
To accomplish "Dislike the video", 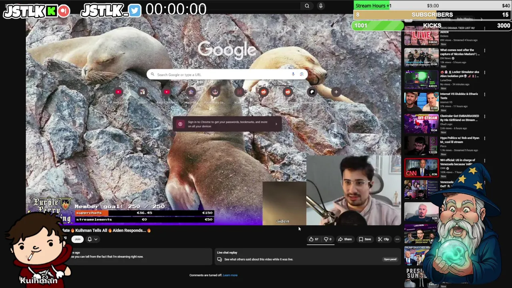I will tap(328, 239).
